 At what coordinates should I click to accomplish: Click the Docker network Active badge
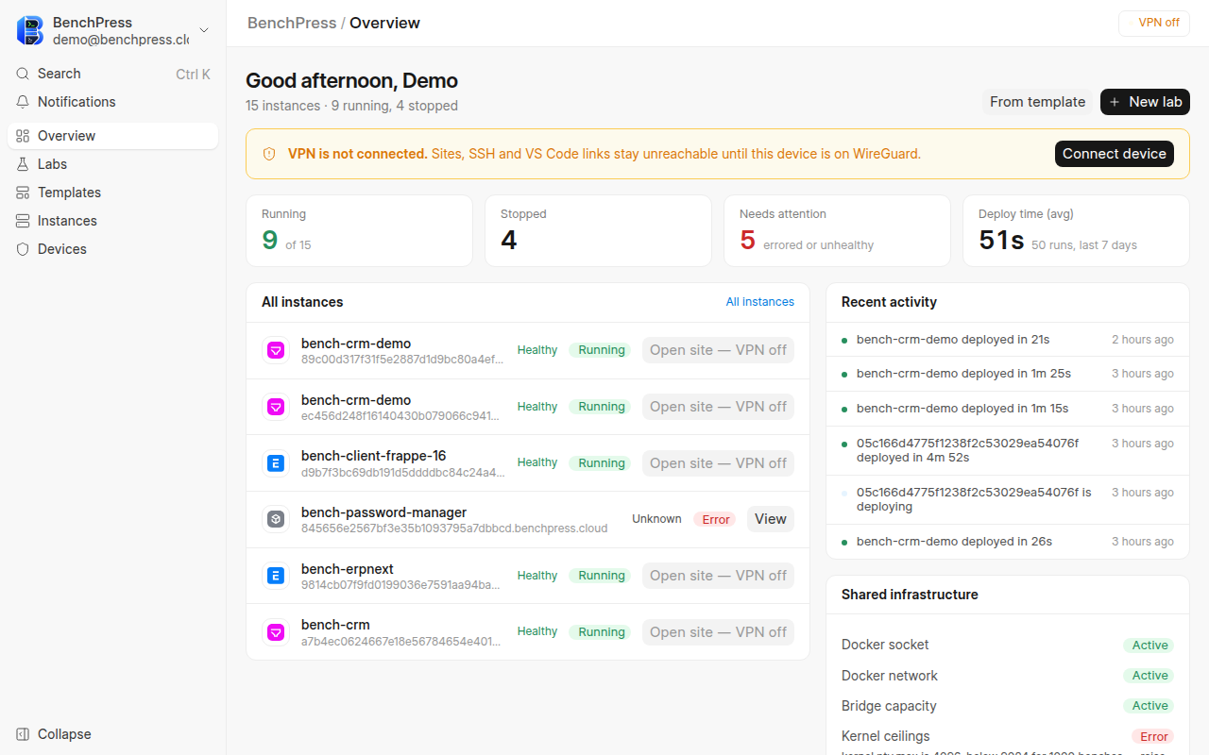pos(1149,676)
